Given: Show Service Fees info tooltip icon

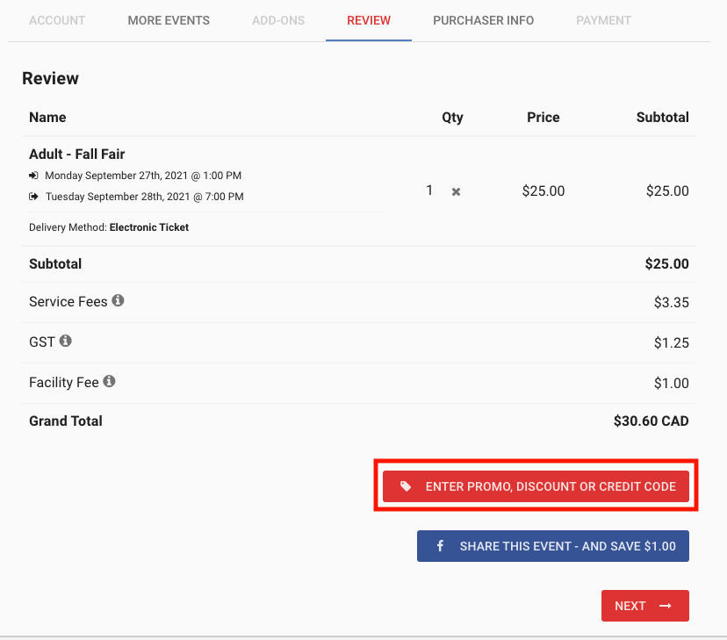Looking at the screenshot, I should click(118, 300).
